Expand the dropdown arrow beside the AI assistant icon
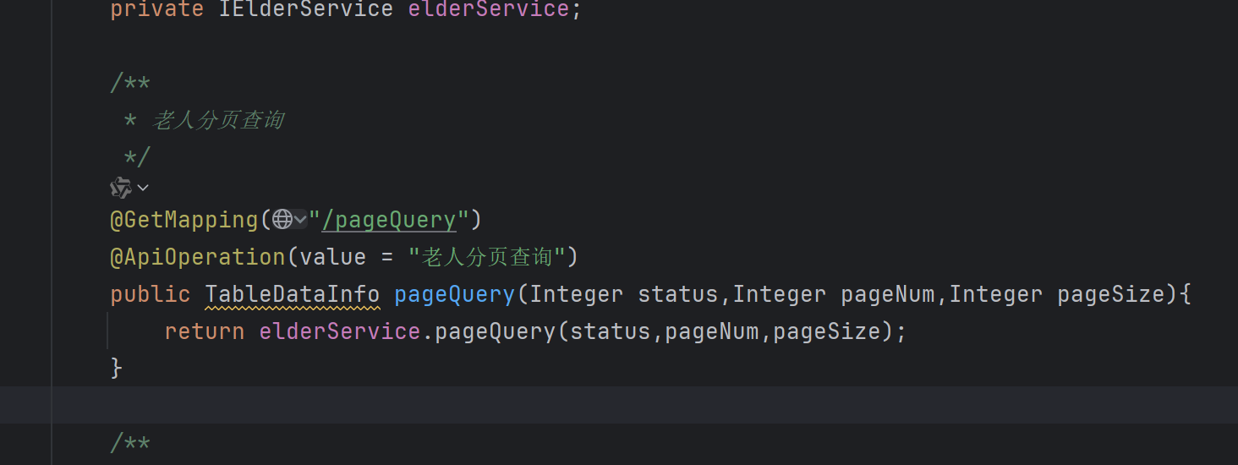This screenshot has height=465, width=1238. tap(143, 188)
